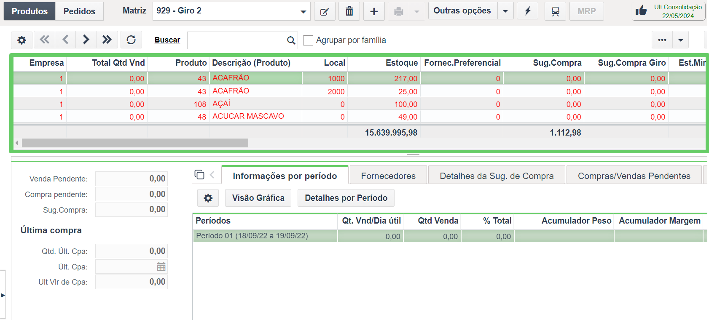Select ACUCAR MASCAVO product row

(x=359, y=117)
